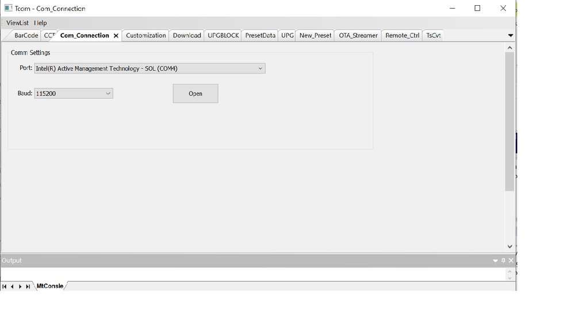
Task: Select the MtConsle output tab
Action: click(x=50, y=286)
